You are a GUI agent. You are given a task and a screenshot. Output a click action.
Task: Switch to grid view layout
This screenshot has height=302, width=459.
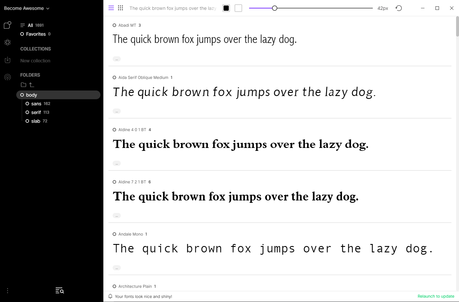click(x=120, y=8)
